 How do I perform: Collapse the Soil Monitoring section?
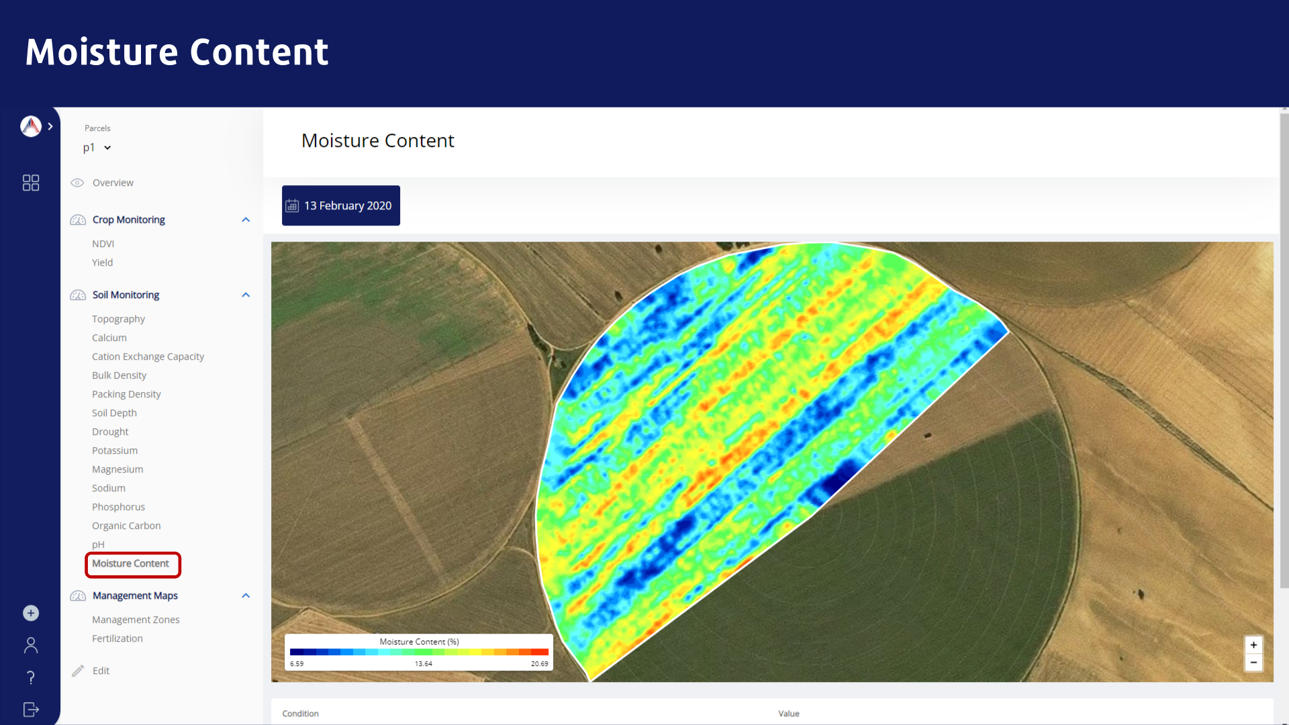click(246, 295)
